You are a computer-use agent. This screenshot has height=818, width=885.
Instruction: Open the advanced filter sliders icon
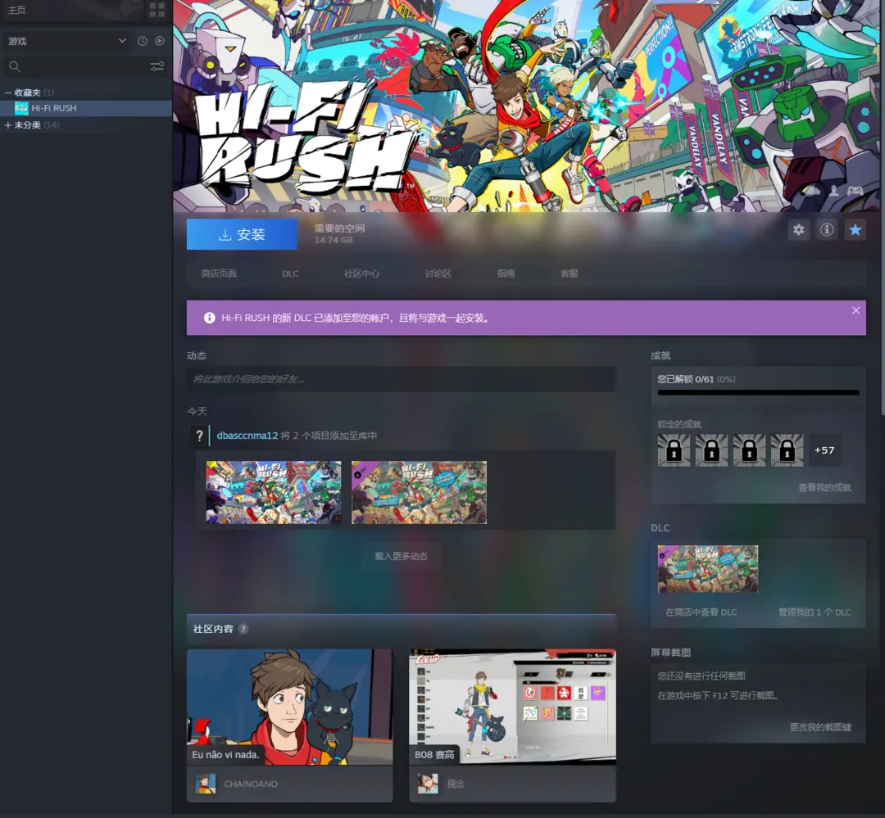point(157,66)
